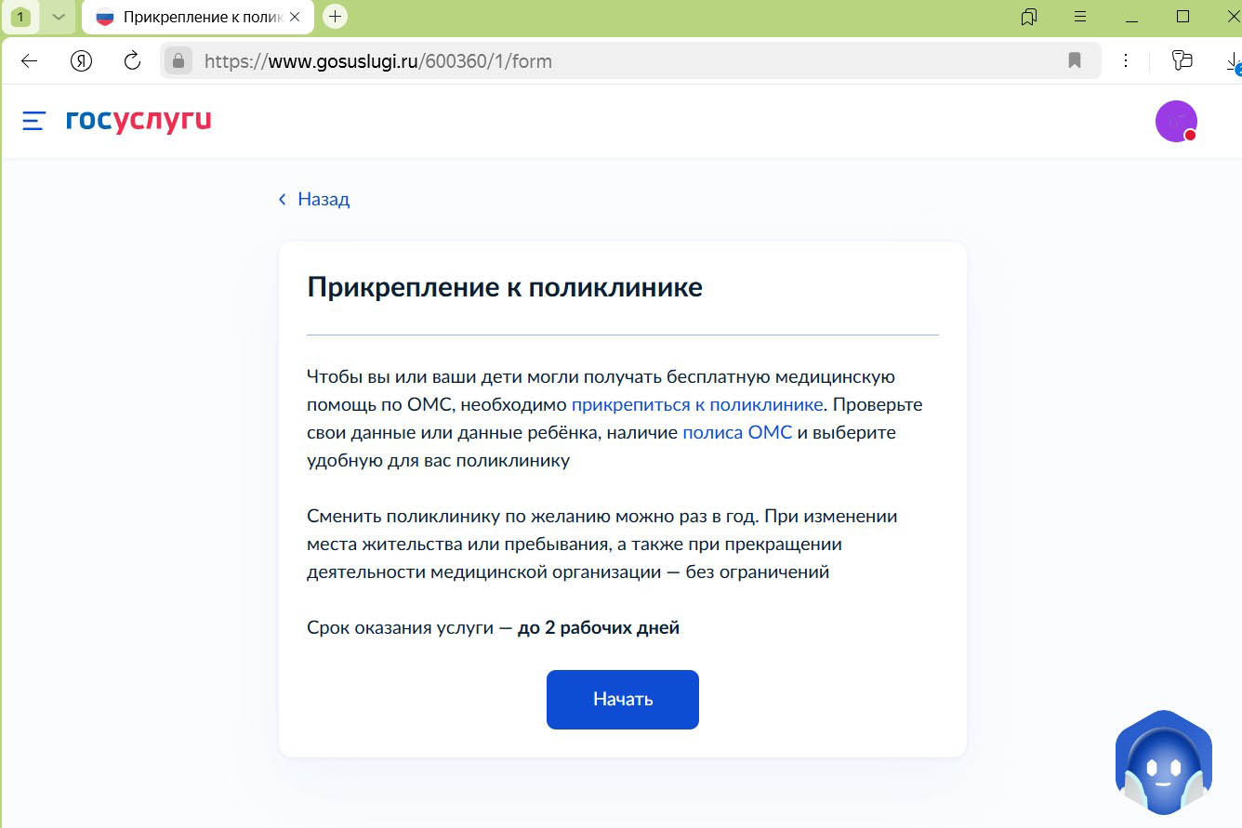This screenshot has height=828, width=1242.
Task: Open the three-dot address bar menu
Action: click(1126, 59)
